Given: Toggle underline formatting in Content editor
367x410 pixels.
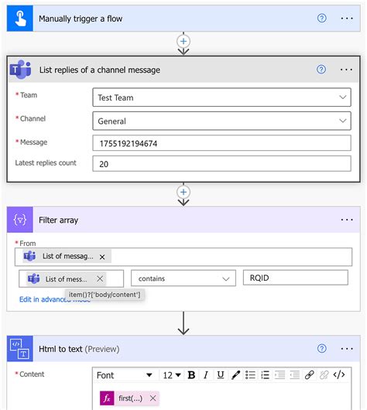Looking at the screenshot, I should pyautogui.click(x=221, y=375).
